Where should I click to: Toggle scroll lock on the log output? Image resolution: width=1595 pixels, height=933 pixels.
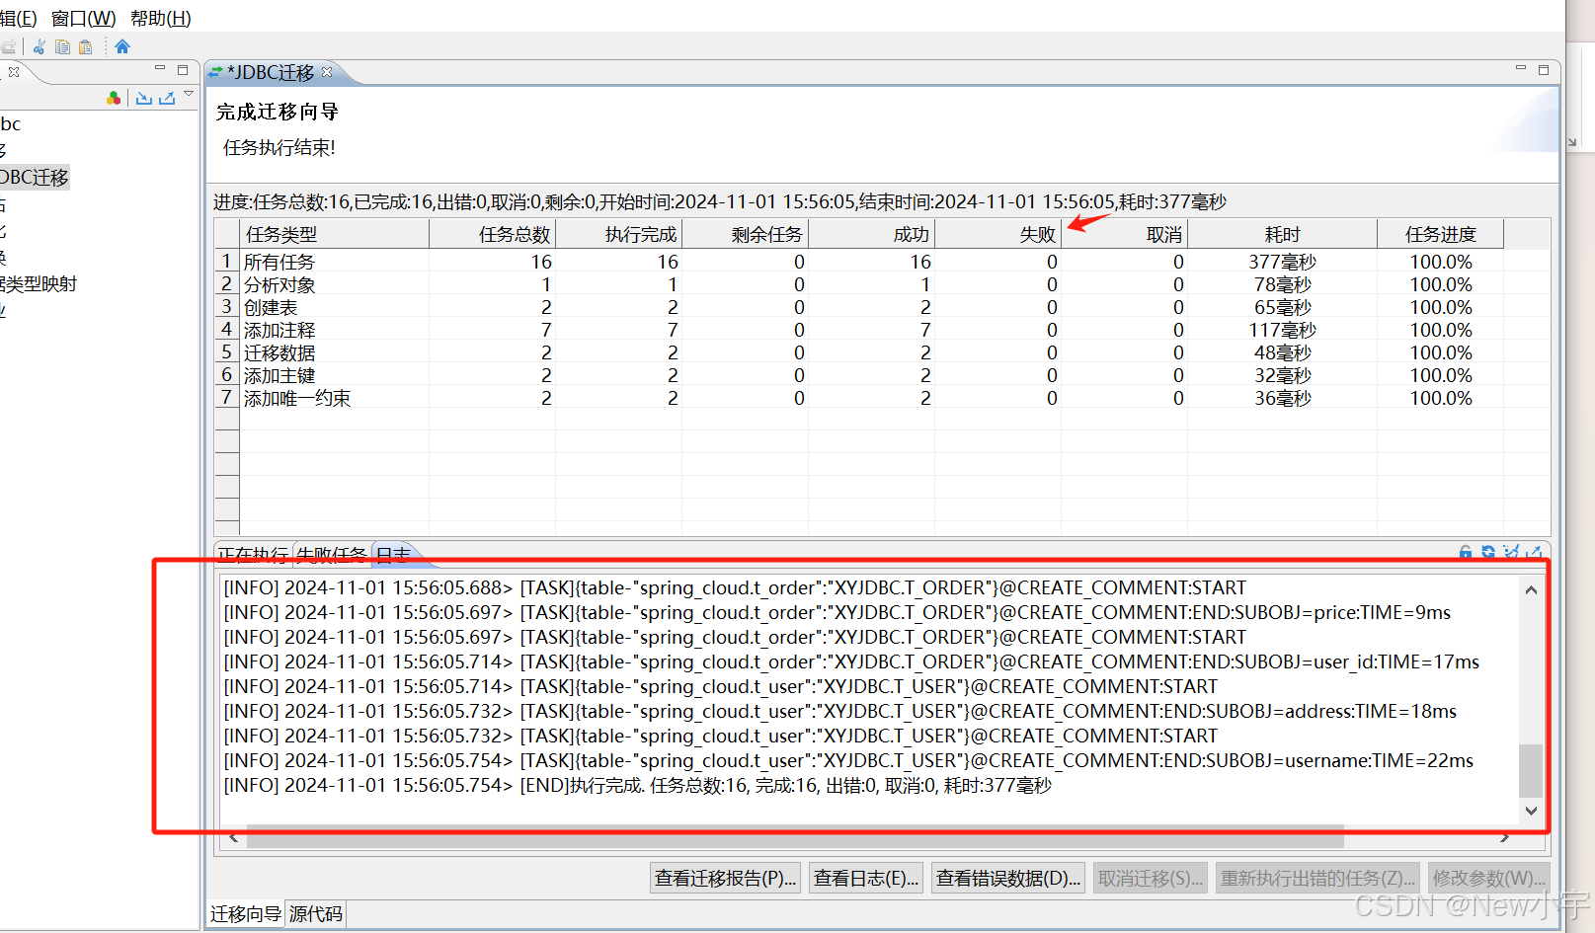pyautogui.click(x=1466, y=552)
